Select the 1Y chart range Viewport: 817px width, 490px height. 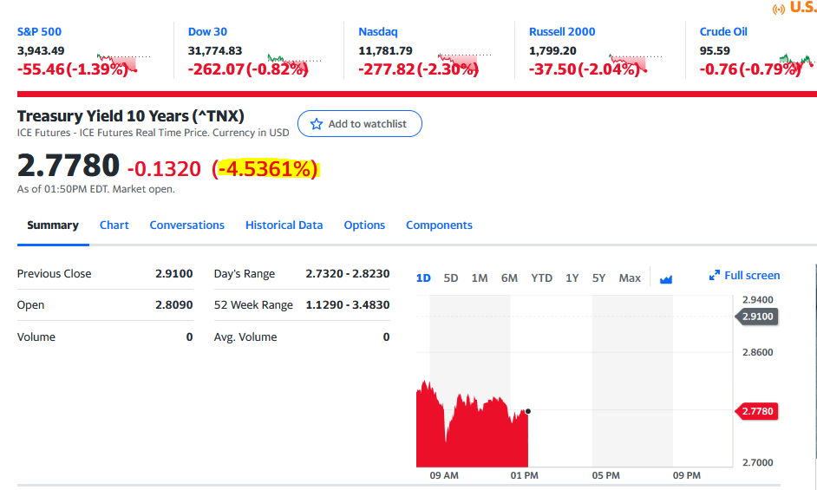[x=572, y=278]
